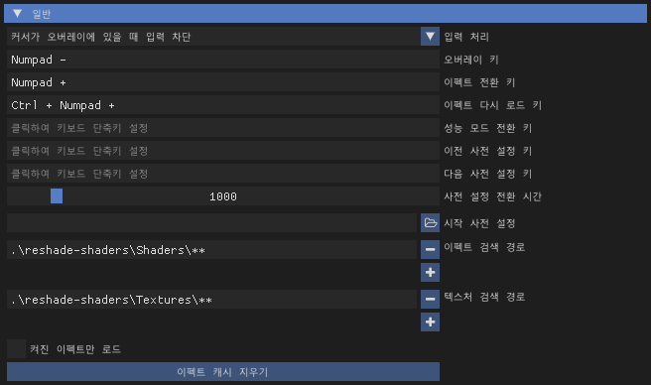Click the 이펙트 캐시 지우기 button
The width and height of the screenshot is (651, 385).
point(223,372)
